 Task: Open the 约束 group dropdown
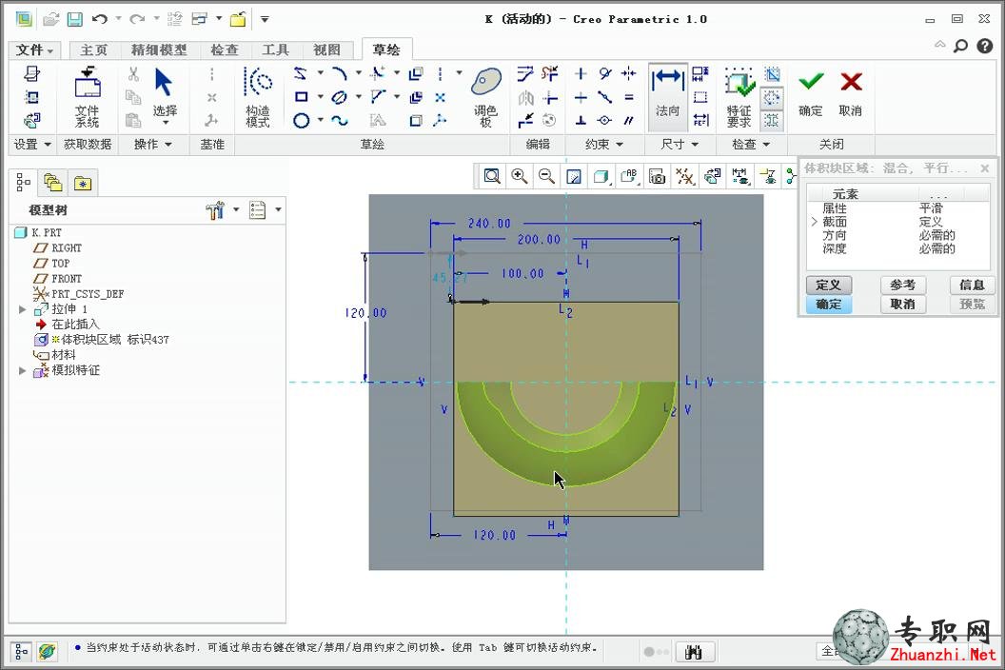coord(603,145)
